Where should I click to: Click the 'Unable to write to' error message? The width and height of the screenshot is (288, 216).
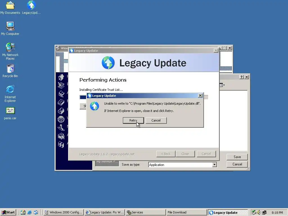[152, 103]
